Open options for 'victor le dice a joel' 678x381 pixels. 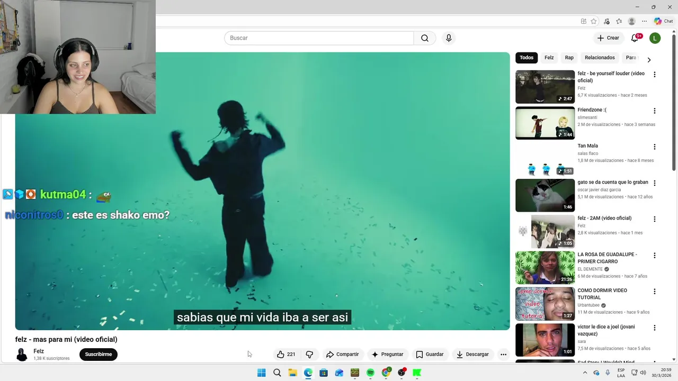click(x=655, y=328)
